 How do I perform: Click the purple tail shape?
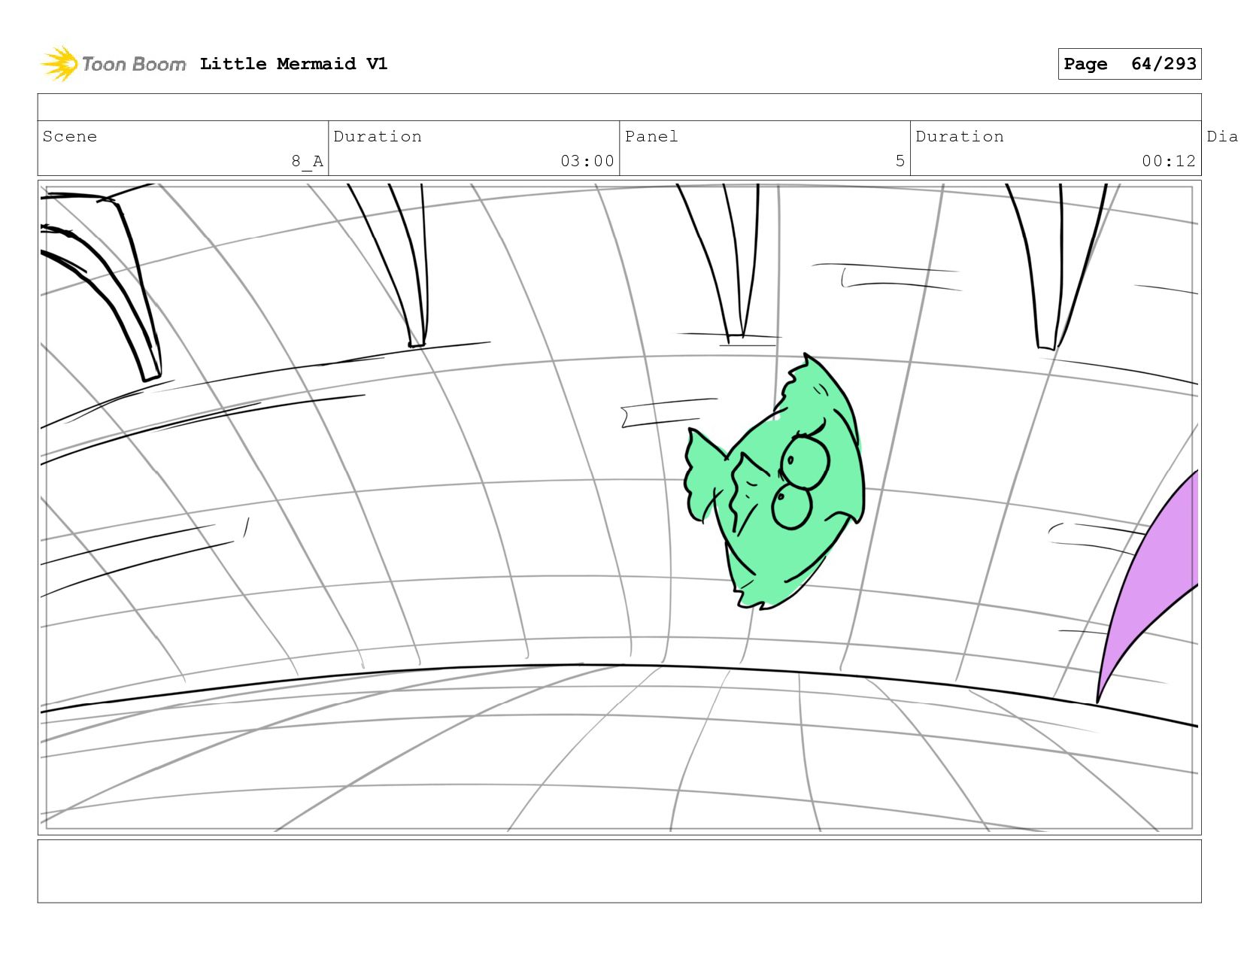(1148, 587)
